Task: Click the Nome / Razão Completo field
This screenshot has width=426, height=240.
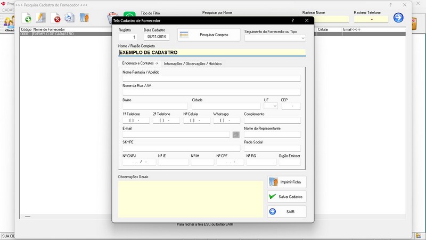Action: [x=212, y=52]
